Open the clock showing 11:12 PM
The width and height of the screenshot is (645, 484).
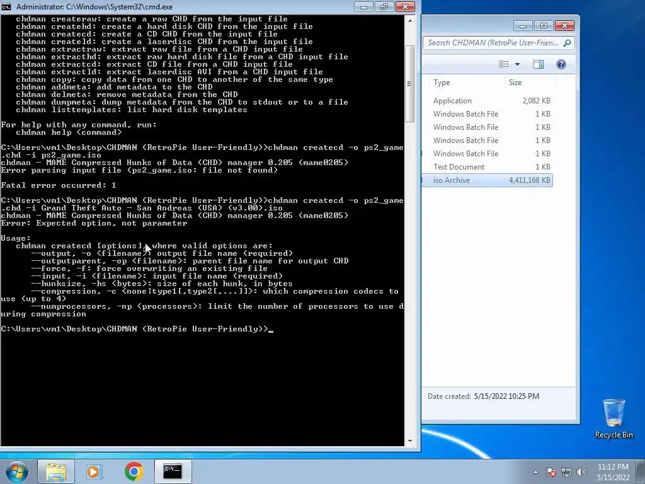pyautogui.click(x=613, y=472)
